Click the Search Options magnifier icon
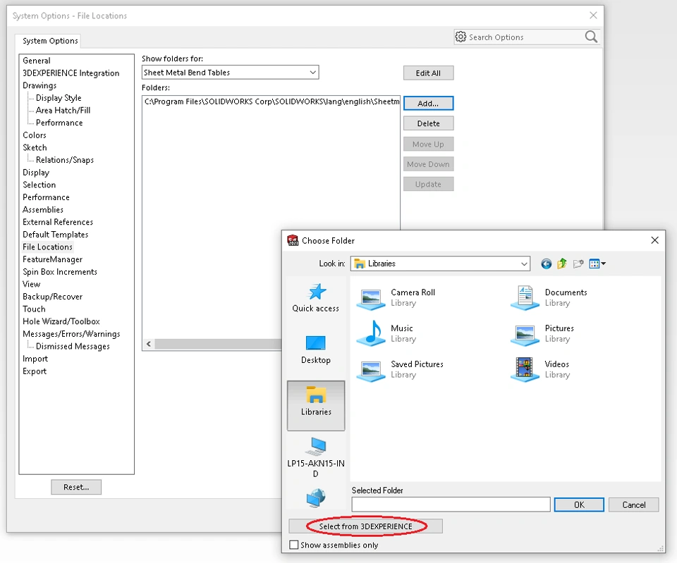 coord(591,37)
